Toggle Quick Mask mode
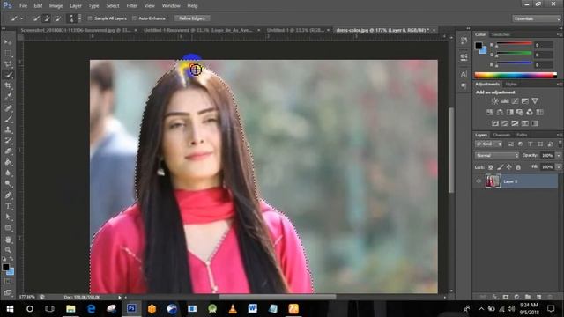 (8, 282)
